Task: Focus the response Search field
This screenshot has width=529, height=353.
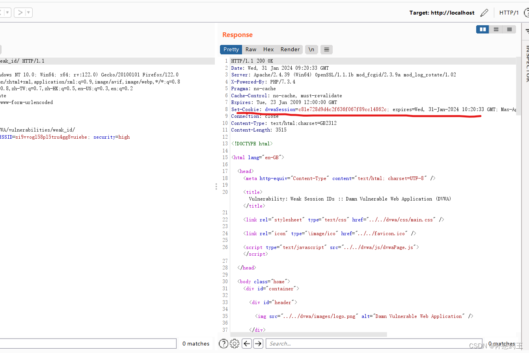Action: (x=374, y=344)
